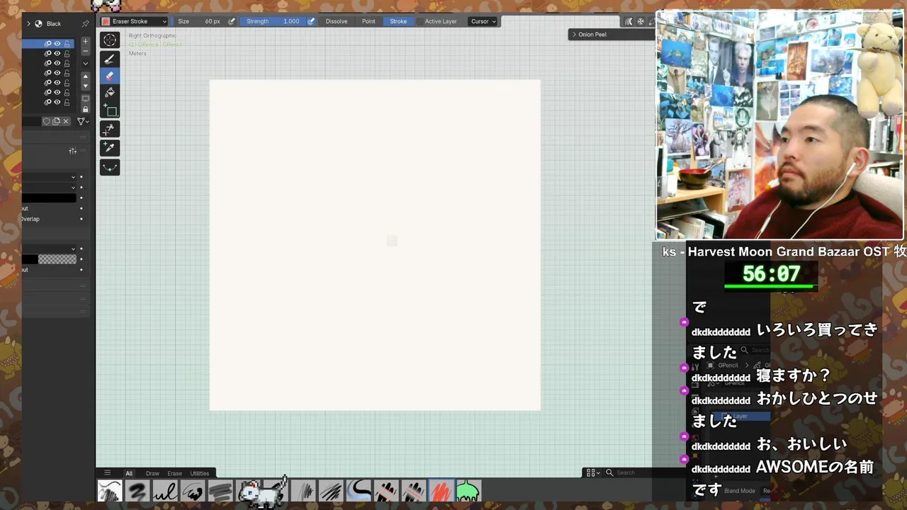This screenshot has width=907, height=510.
Task: Click the size pen pressure icon
Action: click(231, 21)
